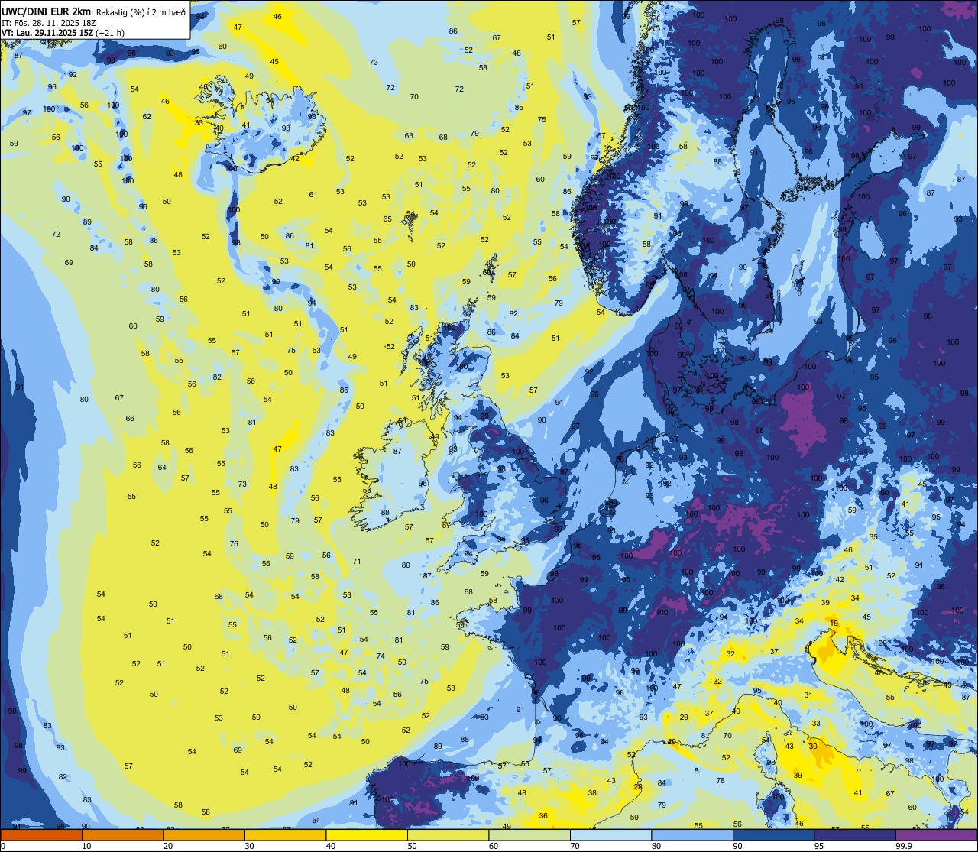Click the 70–80 light blue legend swatch
This screenshot has width=978, height=852.
610,834
